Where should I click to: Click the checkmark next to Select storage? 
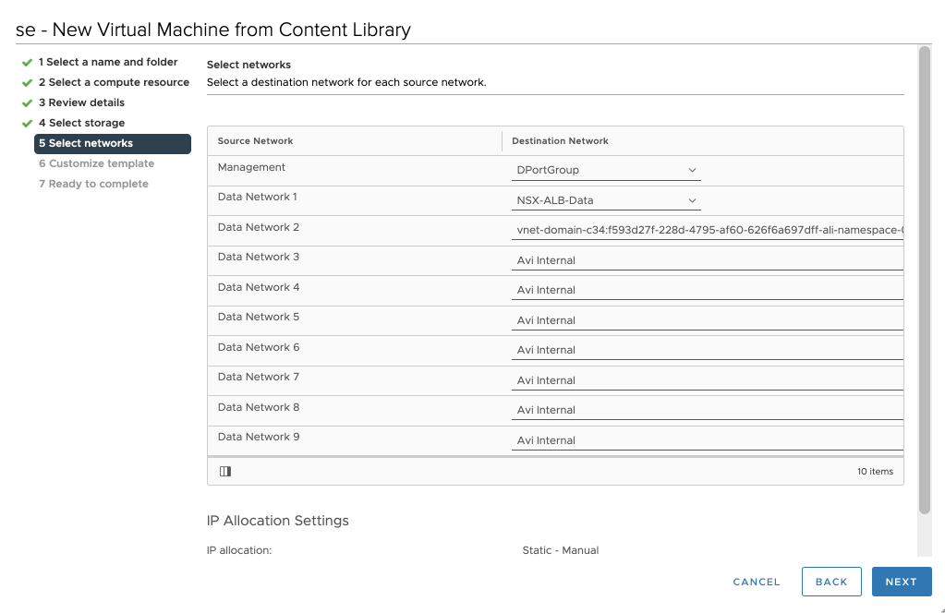click(28, 124)
